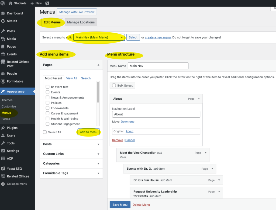Click the Collapse menu icon
276x210 pixels.
coord(3,184)
